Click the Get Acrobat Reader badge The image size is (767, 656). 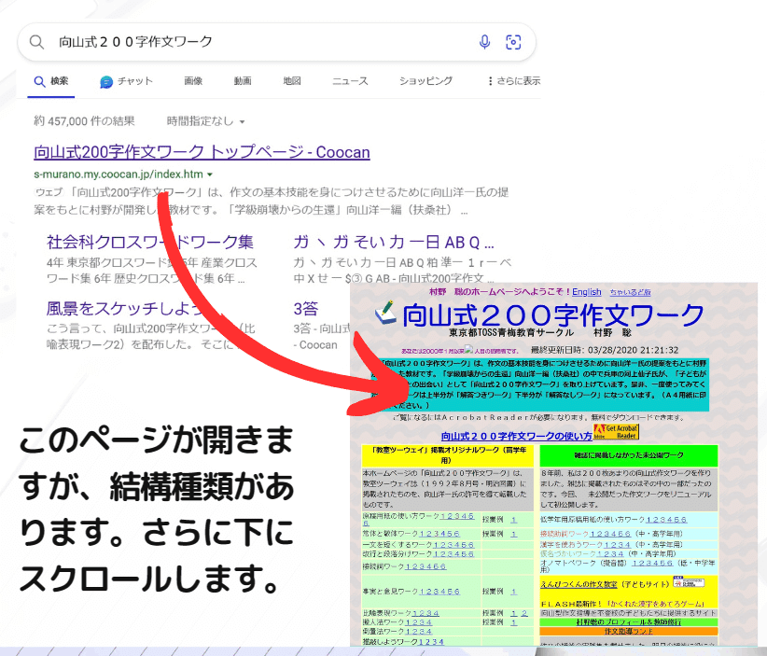616,432
